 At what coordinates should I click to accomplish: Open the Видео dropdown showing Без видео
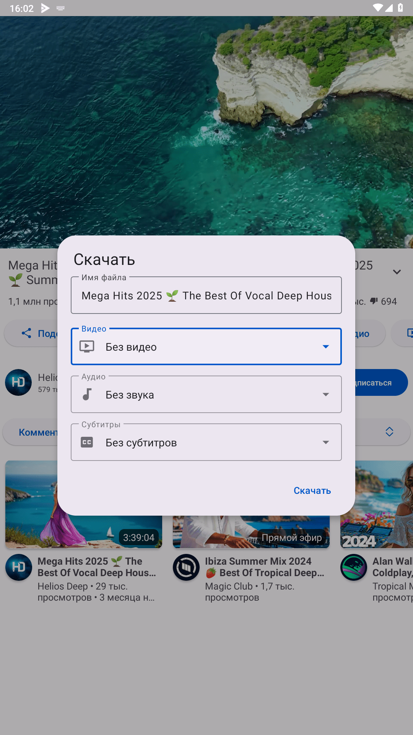pyautogui.click(x=206, y=346)
